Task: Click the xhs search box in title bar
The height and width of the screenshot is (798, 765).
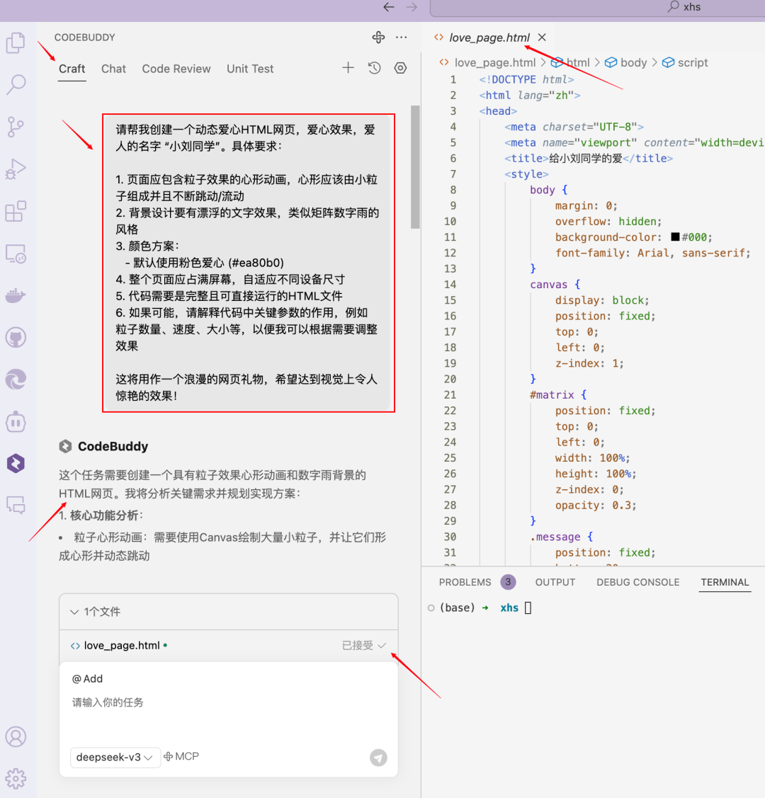Action: tap(598, 7)
